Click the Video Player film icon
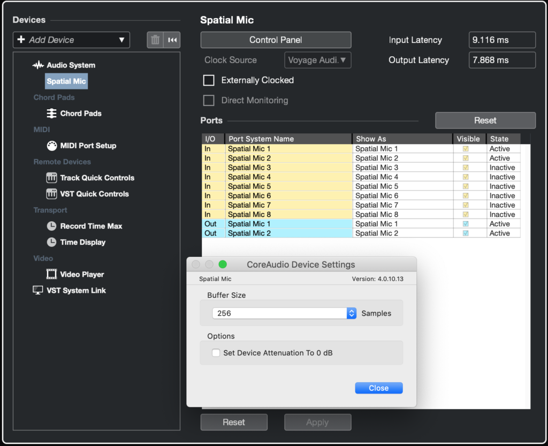 [x=52, y=274]
